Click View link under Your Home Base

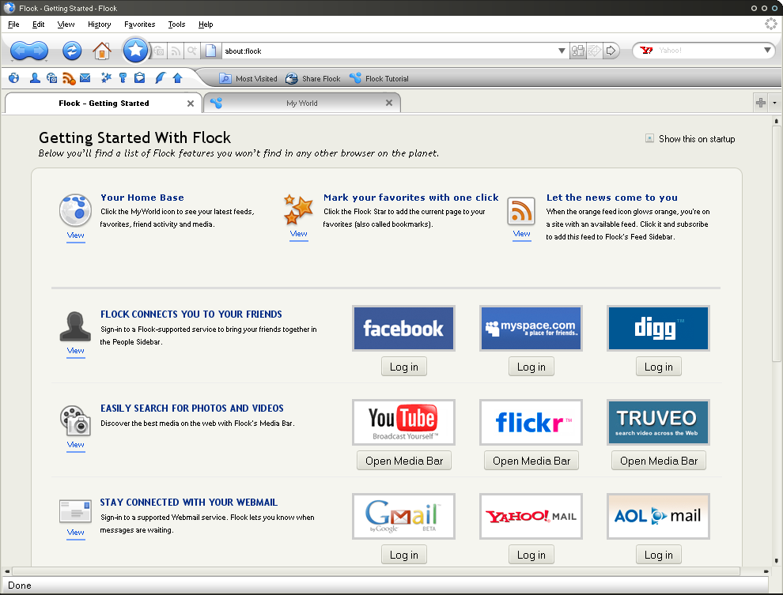pyautogui.click(x=75, y=235)
